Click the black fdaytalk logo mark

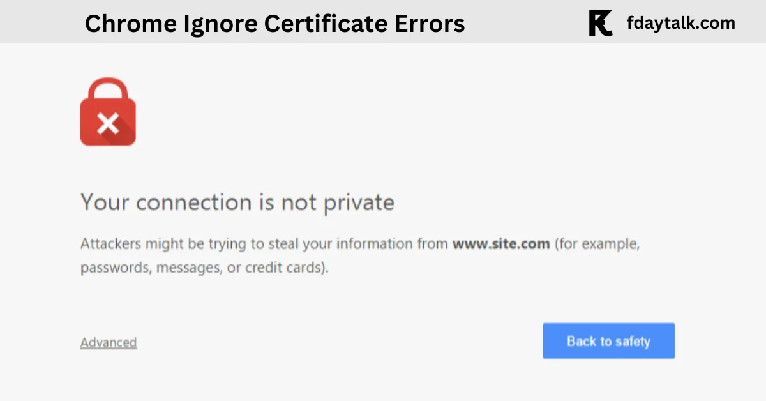(x=600, y=24)
